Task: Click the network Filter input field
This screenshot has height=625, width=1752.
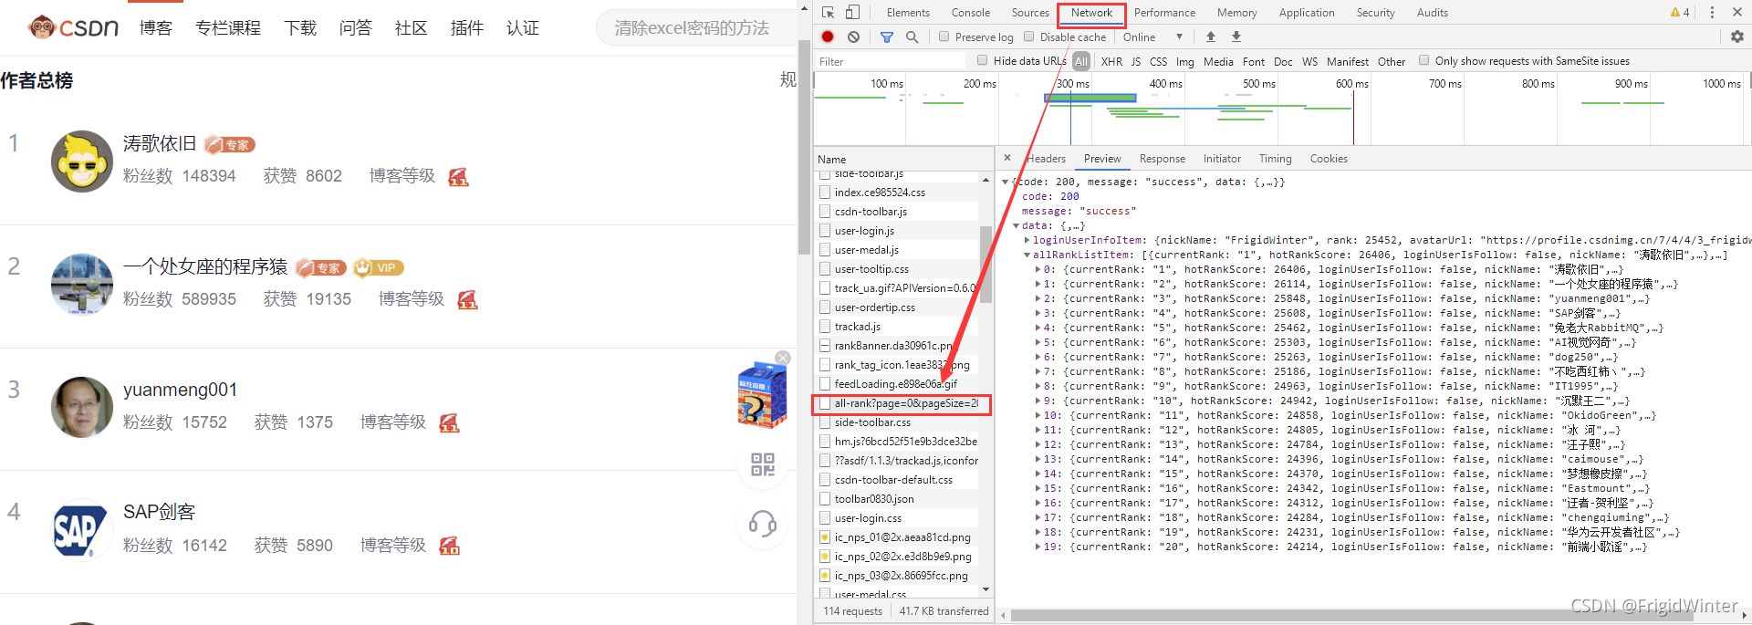Action: [890, 61]
